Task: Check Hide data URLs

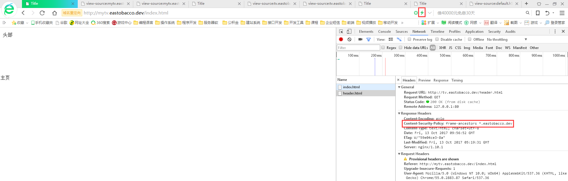Action: [x=400, y=48]
